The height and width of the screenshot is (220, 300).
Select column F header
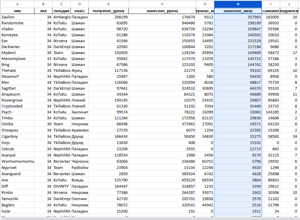pyautogui.click(x=162, y=4)
